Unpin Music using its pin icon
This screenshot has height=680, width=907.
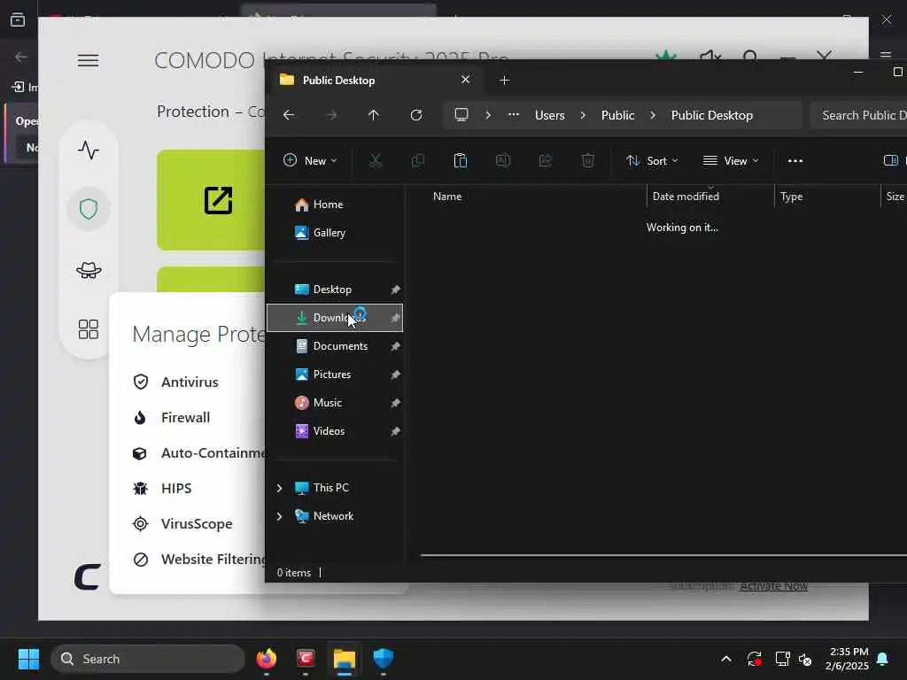pos(395,403)
